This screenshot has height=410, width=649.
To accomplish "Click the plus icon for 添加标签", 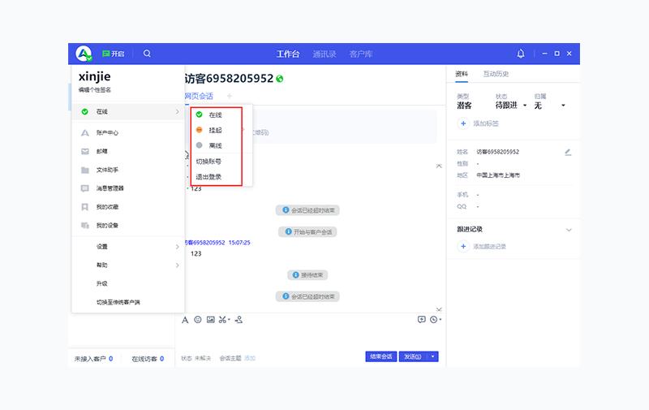I will tap(463, 123).
